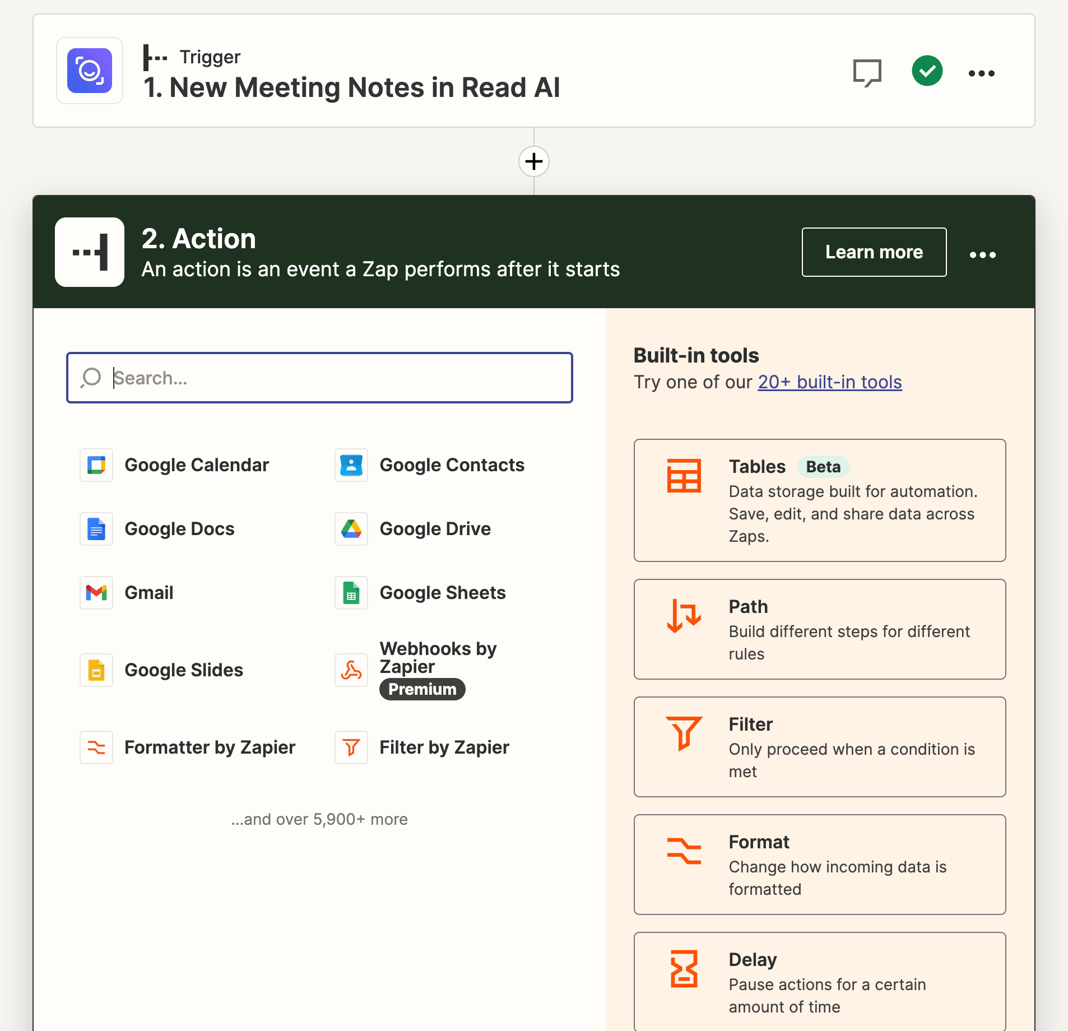Open the three-dot menu on the Trigger step

click(x=981, y=73)
